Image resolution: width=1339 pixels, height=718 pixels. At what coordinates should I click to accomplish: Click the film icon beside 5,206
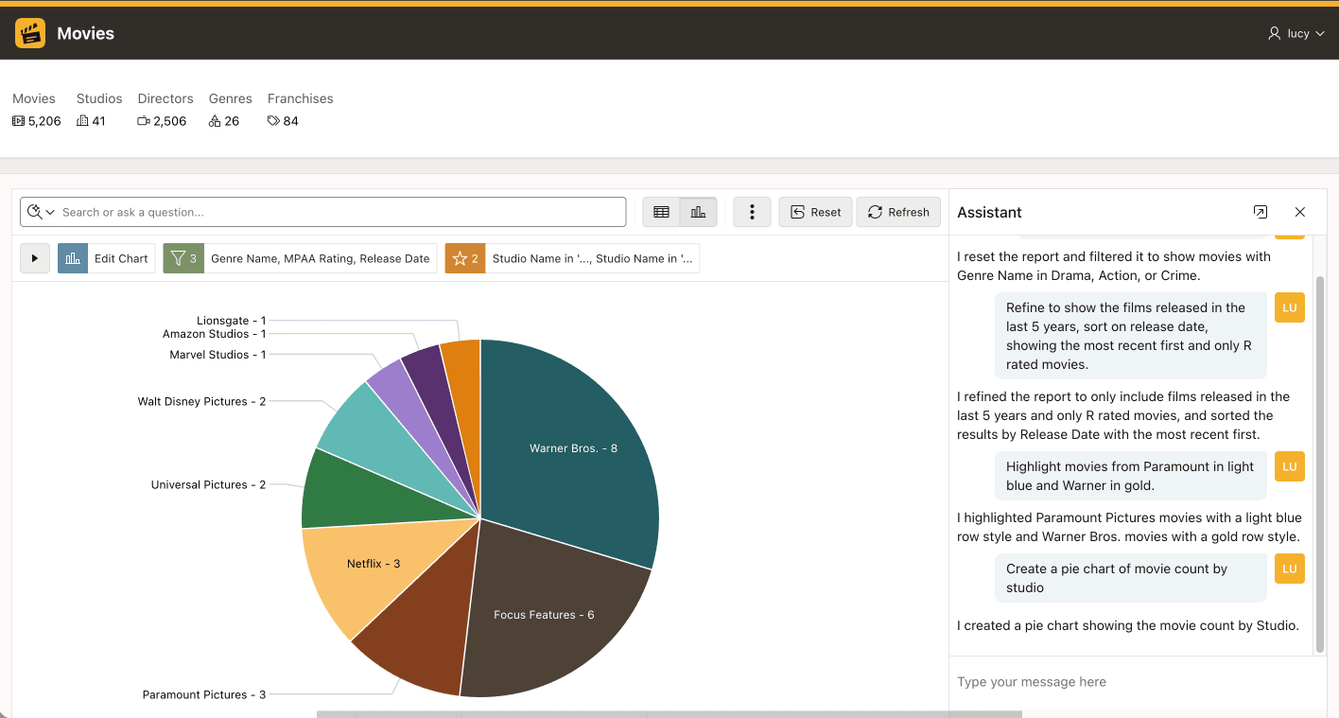[18, 121]
